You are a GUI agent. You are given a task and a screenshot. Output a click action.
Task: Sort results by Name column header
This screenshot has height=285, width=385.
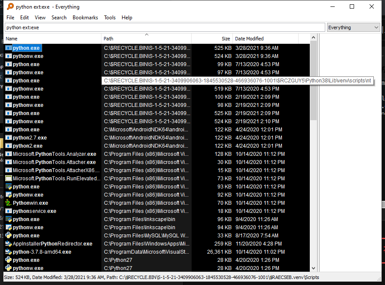tap(53, 39)
